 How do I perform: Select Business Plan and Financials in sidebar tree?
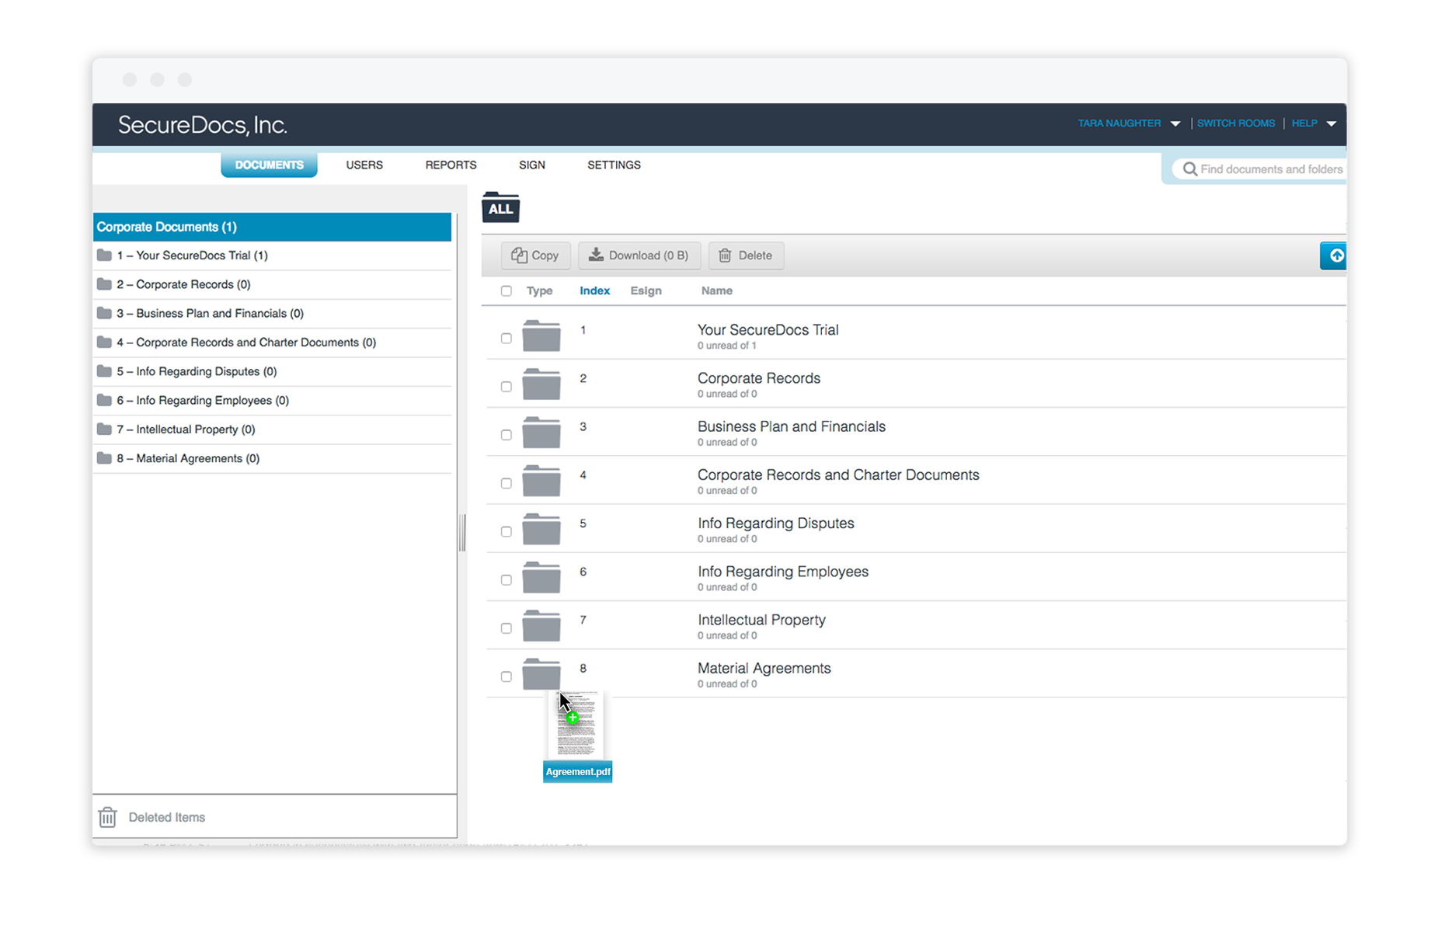coord(210,313)
